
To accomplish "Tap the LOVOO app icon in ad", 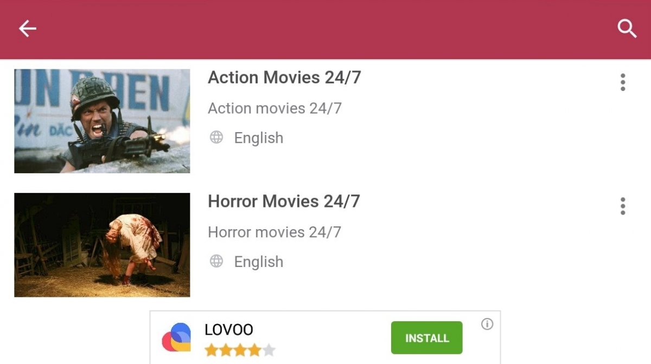I will [x=177, y=337].
